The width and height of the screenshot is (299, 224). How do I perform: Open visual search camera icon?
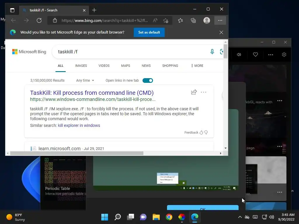click(x=221, y=52)
